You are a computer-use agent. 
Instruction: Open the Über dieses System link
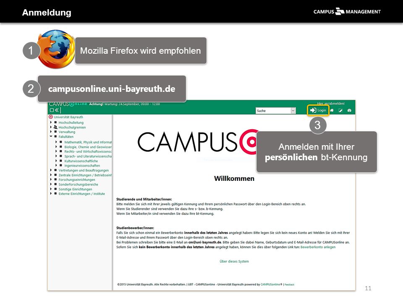pyautogui.click(x=234, y=261)
